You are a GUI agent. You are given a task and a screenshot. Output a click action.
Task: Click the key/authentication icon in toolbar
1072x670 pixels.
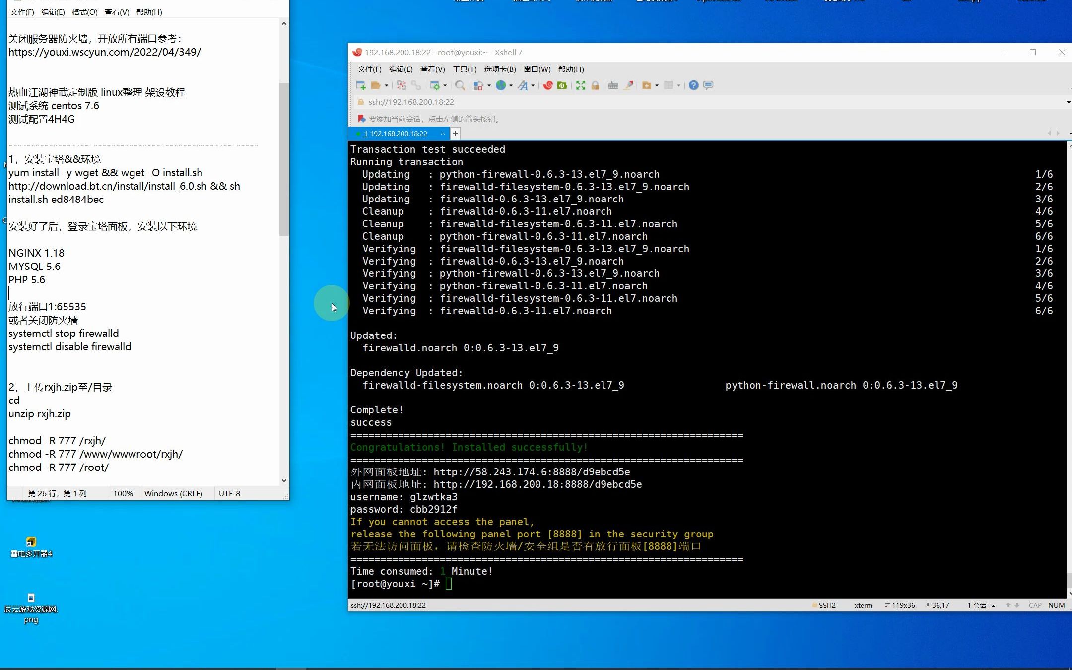tap(595, 85)
